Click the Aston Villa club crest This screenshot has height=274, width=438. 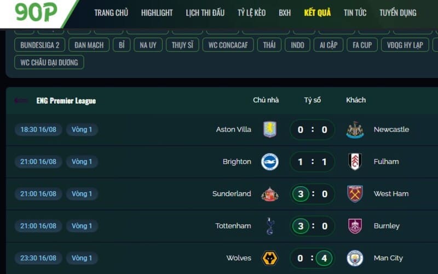[270, 129]
